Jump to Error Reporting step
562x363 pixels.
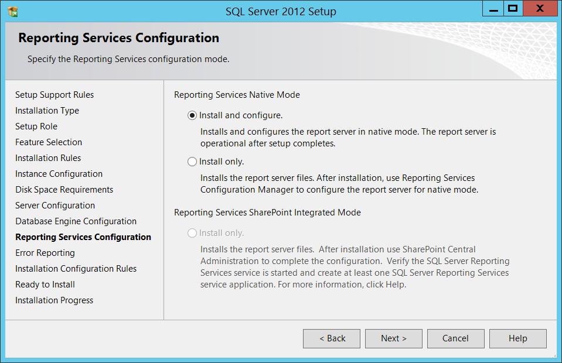(45, 253)
